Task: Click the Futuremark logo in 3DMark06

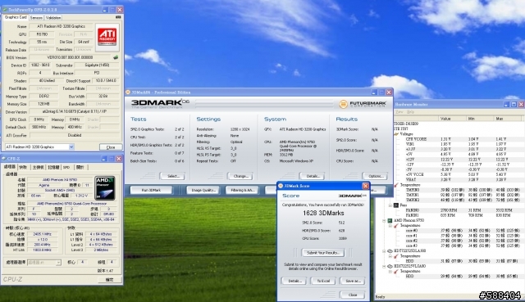Action: (x=363, y=104)
